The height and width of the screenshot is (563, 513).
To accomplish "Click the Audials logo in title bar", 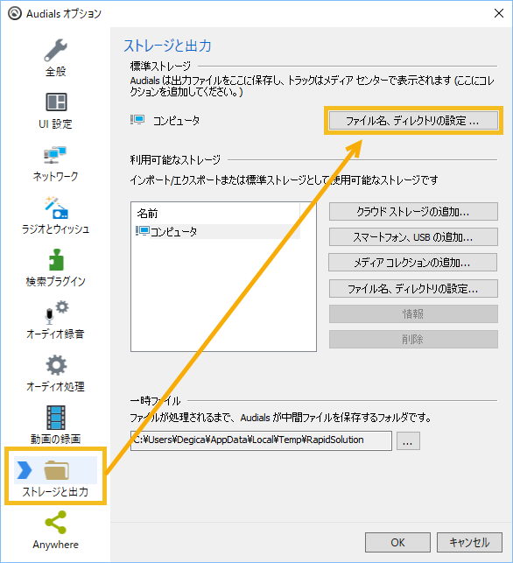I will (x=15, y=13).
